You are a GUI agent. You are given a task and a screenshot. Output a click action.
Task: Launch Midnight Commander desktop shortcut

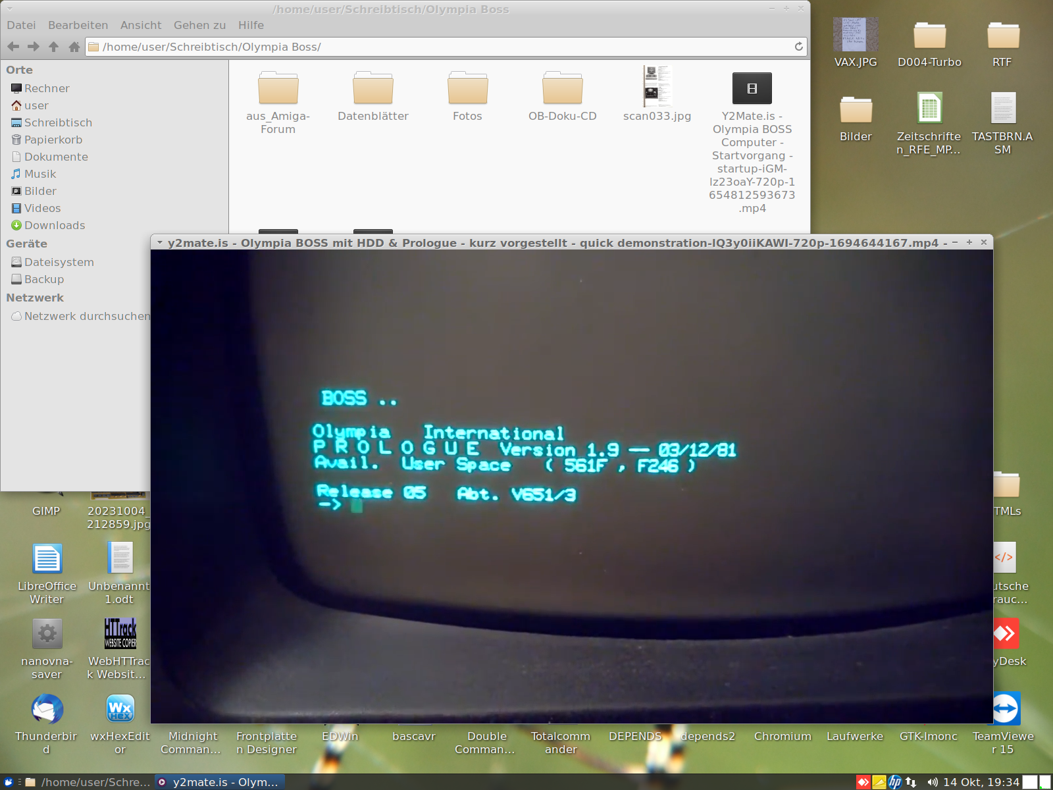tap(192, 743)
